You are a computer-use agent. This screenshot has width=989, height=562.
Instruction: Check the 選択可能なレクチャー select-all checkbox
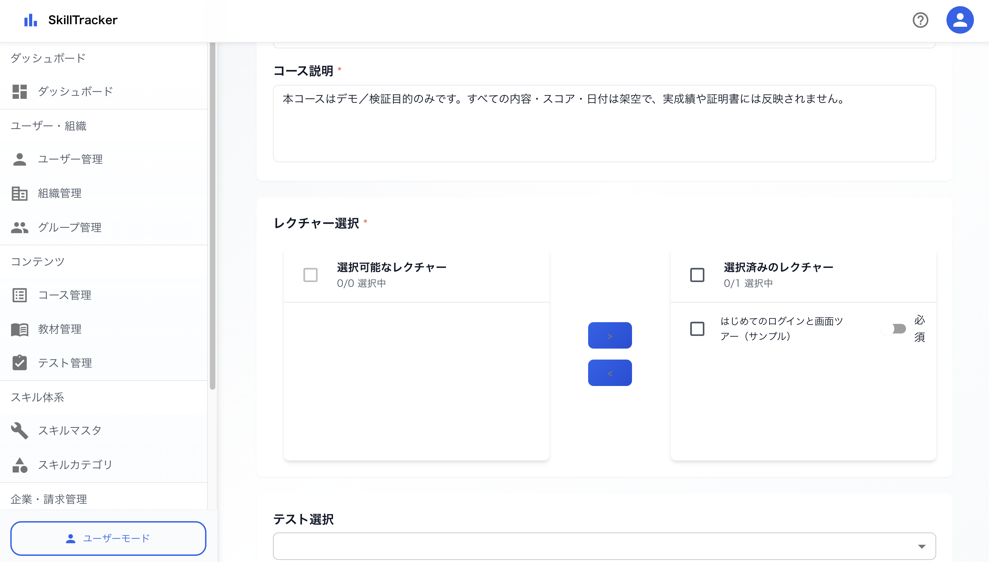(310, 275)
